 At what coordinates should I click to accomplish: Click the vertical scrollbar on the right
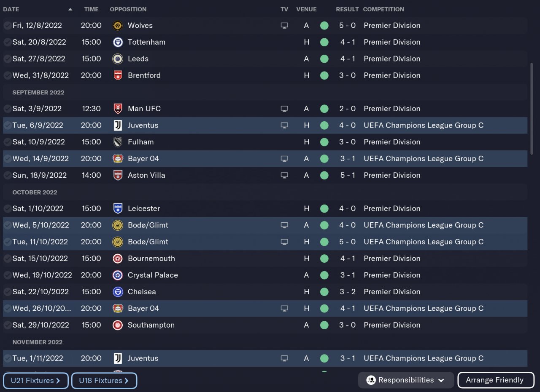[x=532, y=109]
